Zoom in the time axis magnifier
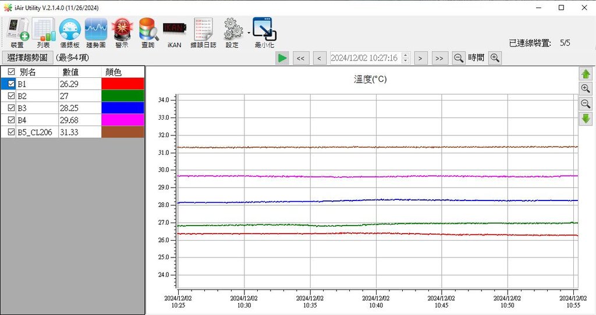The width and height of the screenshot is (596, 315). tap(495, 58)
